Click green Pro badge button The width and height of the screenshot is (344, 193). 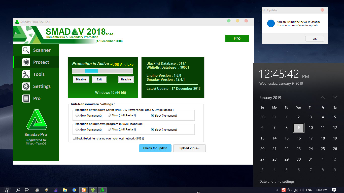click(237, 38)
